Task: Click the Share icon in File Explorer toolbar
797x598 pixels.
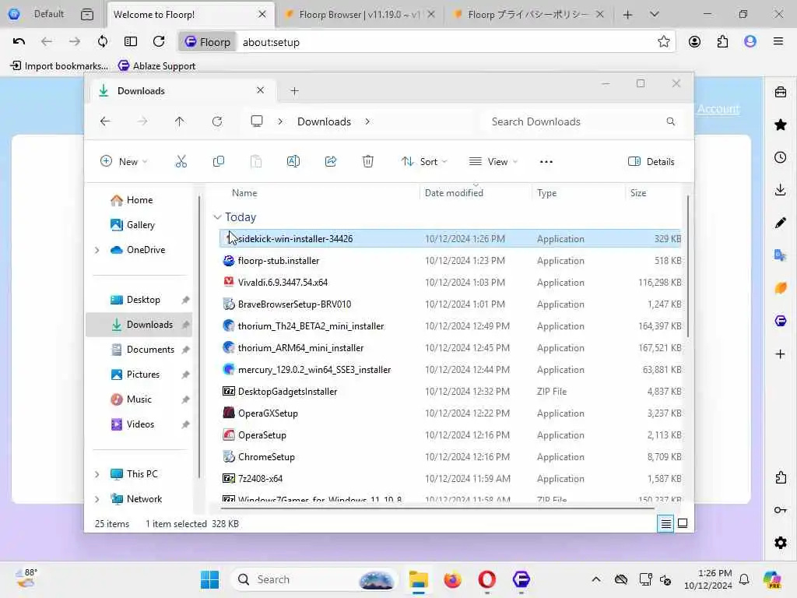Action: tap(331, 162)
